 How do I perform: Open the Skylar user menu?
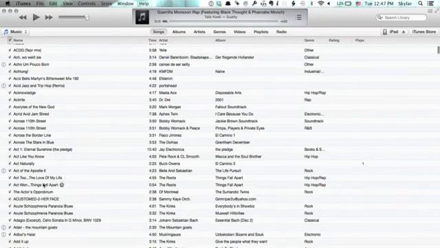point(405,3)
